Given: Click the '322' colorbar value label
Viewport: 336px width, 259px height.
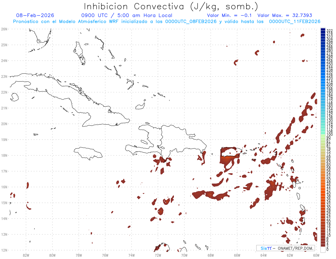Looking at the screenshot, I should click(330, 30).
